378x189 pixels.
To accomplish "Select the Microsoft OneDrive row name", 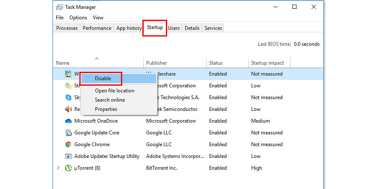I will (x=96, y=121).
